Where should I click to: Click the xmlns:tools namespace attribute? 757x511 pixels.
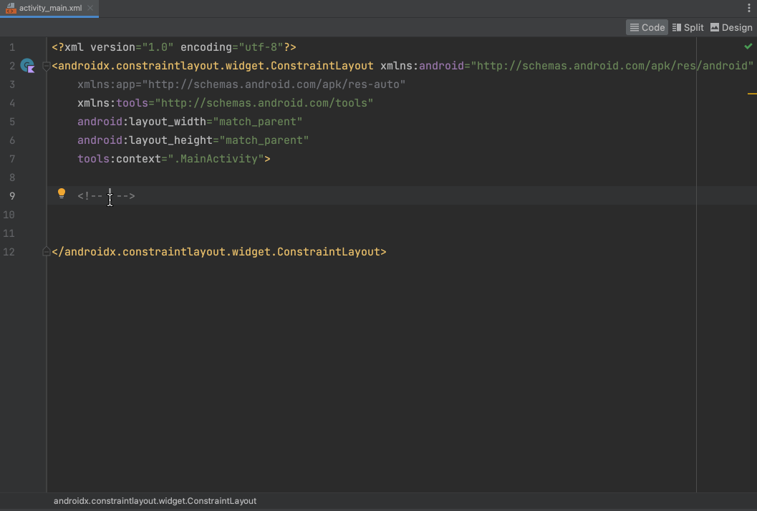[x=226, y=103]
